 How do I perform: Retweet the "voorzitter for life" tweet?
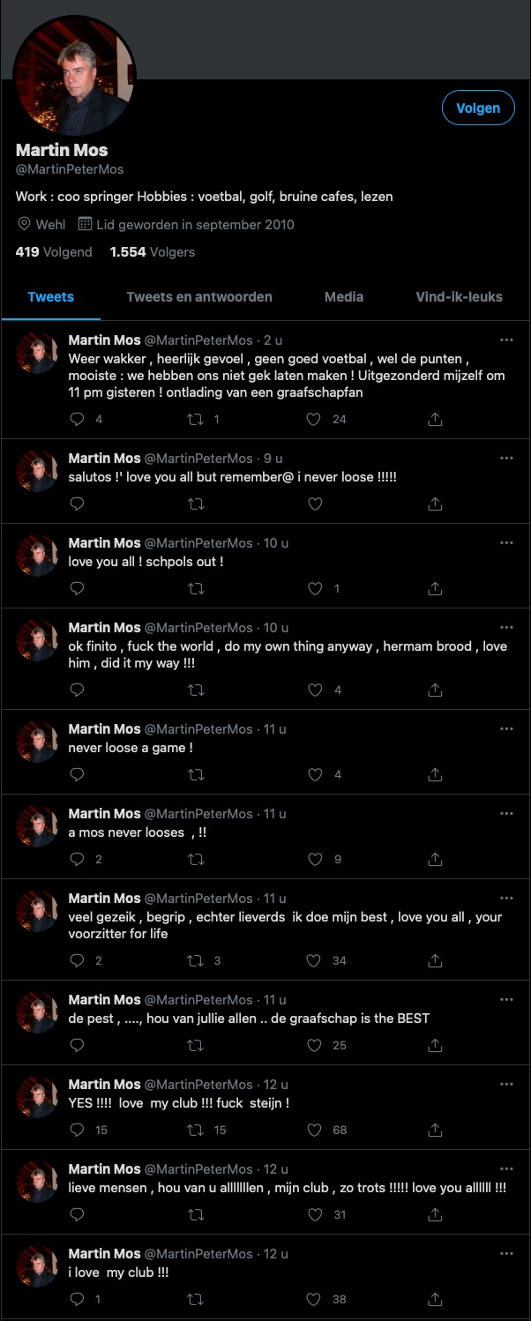point(196,960)
